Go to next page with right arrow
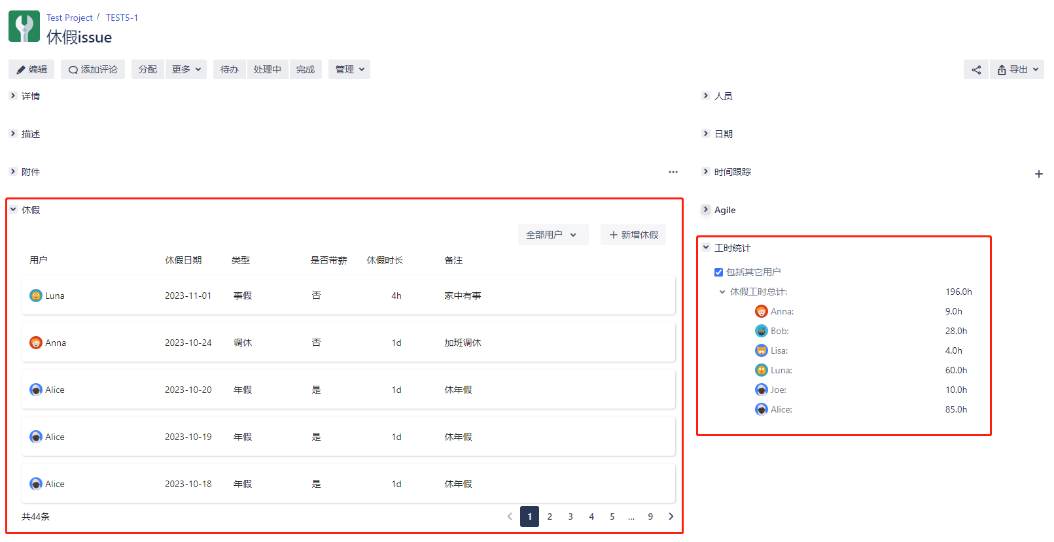This screenshot has height=542, width=1054. tap(671, 517)
